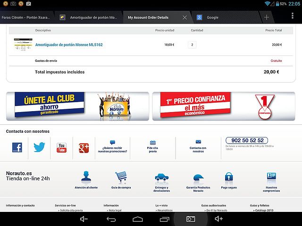Click the Únete al Club ahorro banner
The image size is (302, 226).
[77, 106]
